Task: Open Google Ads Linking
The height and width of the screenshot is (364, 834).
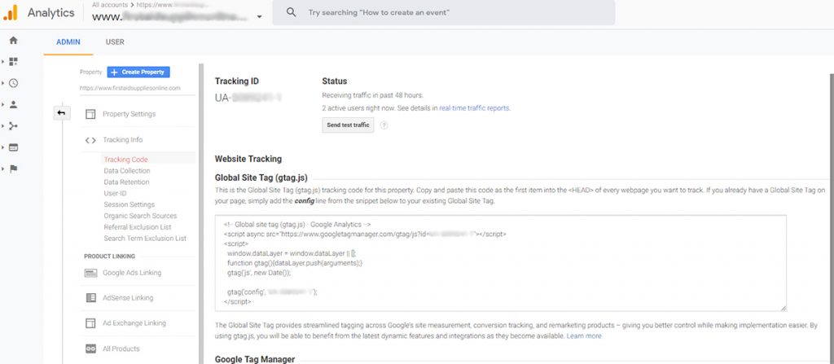Action: 132,273
